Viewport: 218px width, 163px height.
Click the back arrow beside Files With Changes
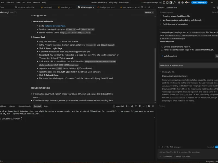159,147
